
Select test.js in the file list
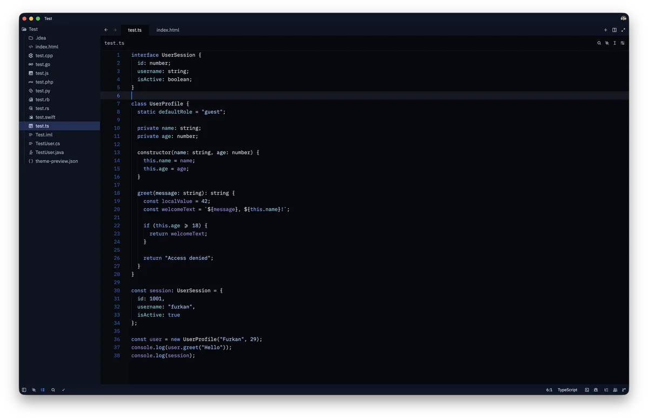click(x=59, y=73)
